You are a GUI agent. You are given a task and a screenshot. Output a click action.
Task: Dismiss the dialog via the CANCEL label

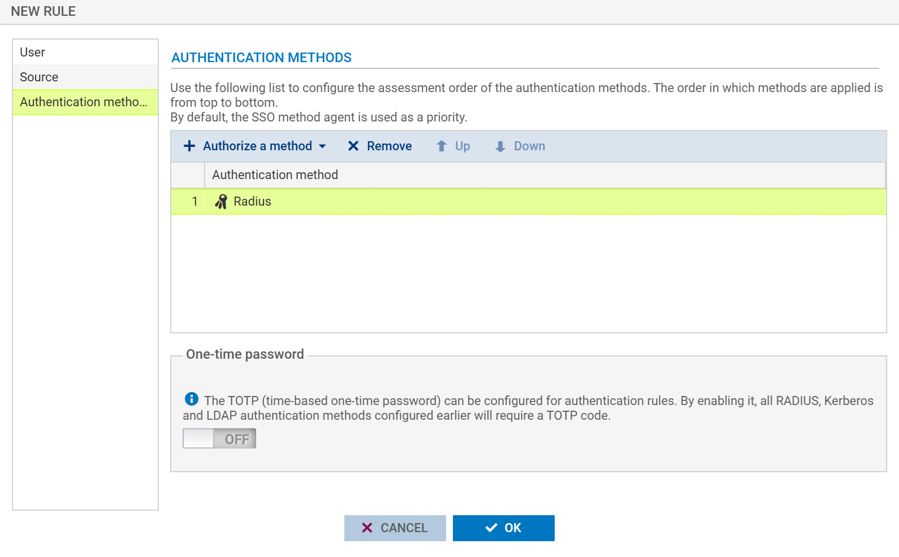(x=404, y=528)
